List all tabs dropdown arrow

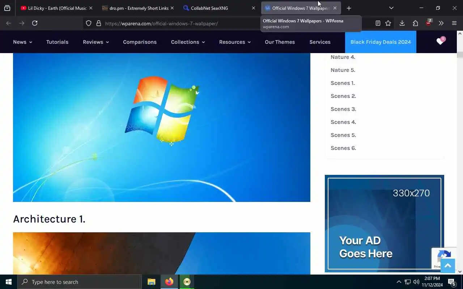click(391, 8)
